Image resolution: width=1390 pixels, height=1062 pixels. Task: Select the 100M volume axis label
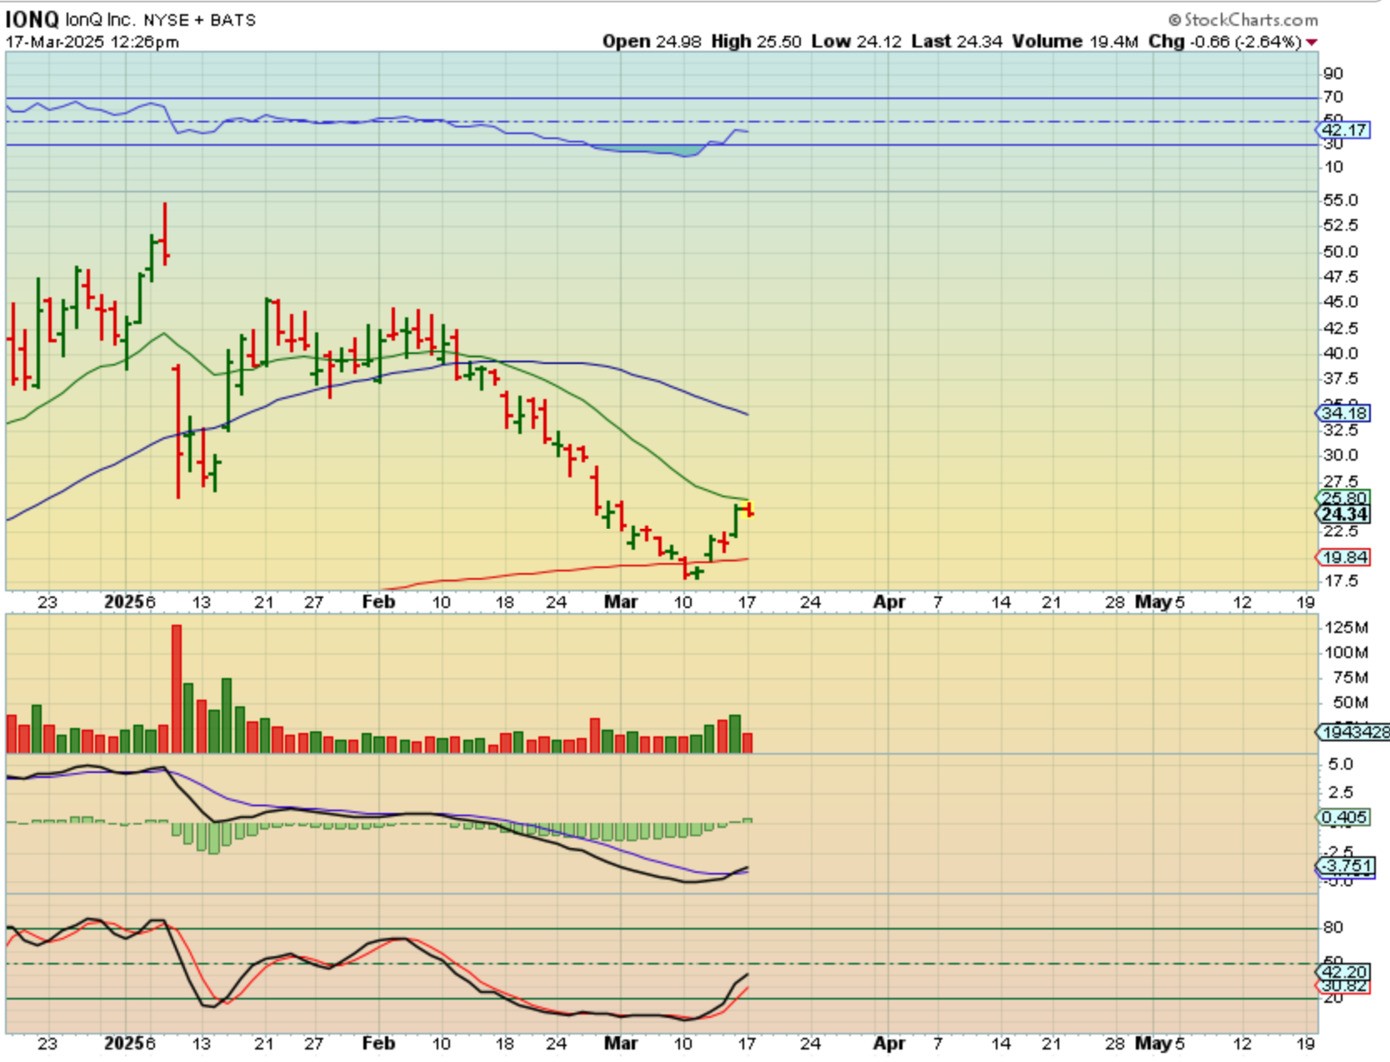1346,652
